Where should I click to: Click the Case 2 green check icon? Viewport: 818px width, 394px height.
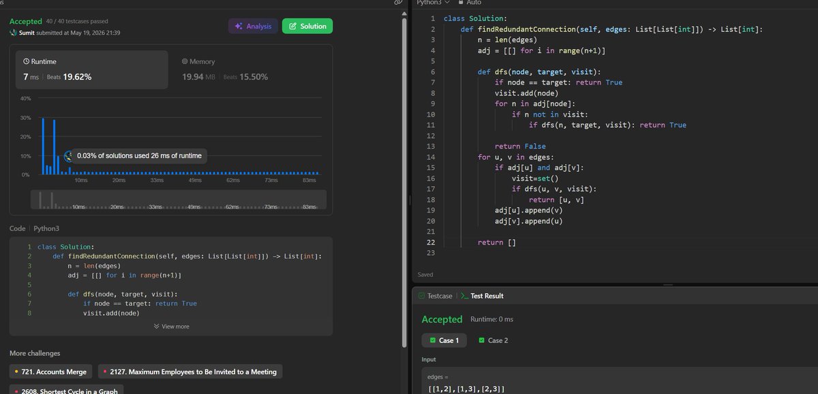[482, 340]
